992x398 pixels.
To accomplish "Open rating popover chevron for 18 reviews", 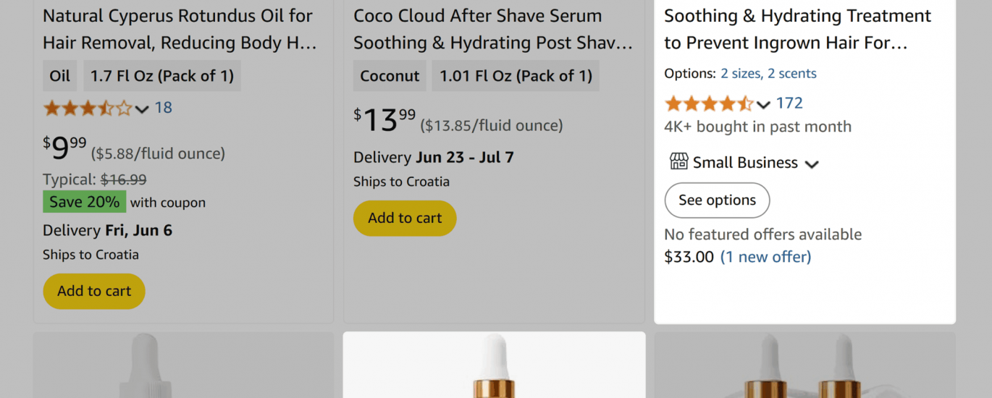I will pos(142,109).
